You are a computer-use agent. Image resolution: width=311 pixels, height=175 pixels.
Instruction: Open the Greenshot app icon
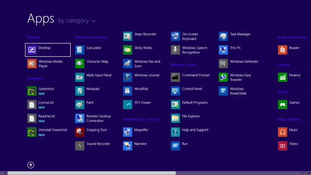click(x=32, y=91)
